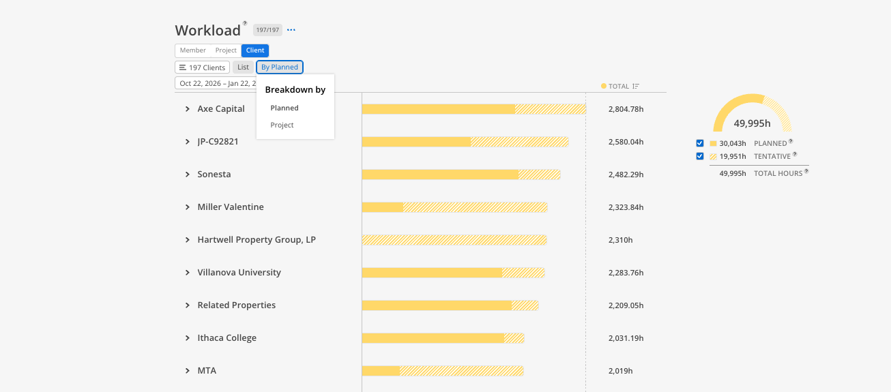This screenshot has height=392, width=891.
Task: Click the Hartwell Property Group hatched bar
Action: pos(454,240)
